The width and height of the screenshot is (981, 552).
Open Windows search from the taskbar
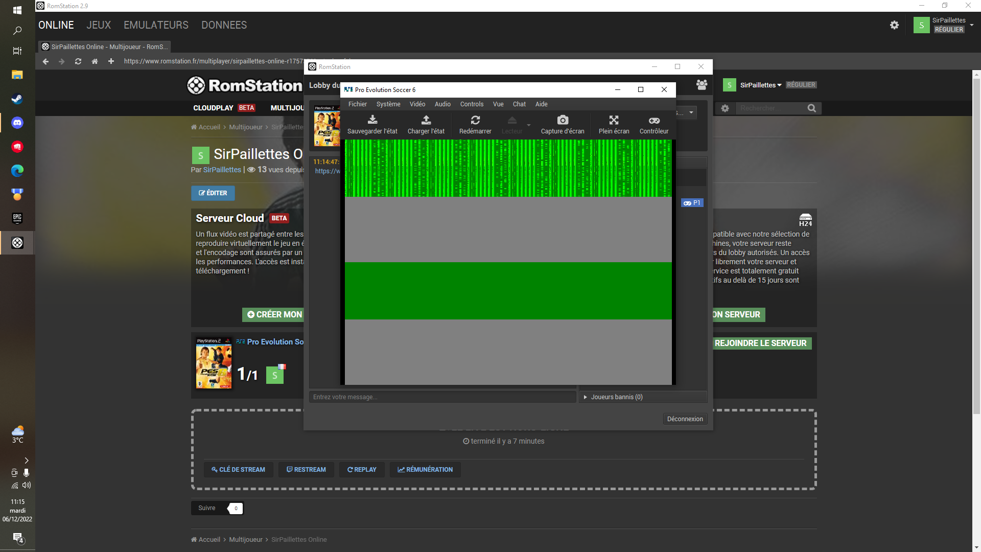[x=17, y=30]
